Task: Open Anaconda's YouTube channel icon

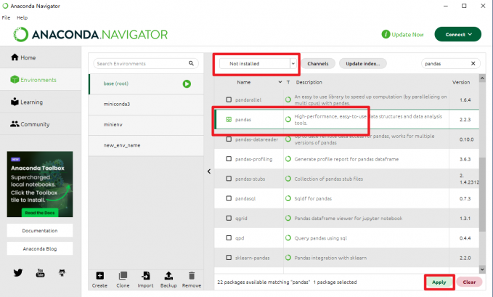Action: 40,272
